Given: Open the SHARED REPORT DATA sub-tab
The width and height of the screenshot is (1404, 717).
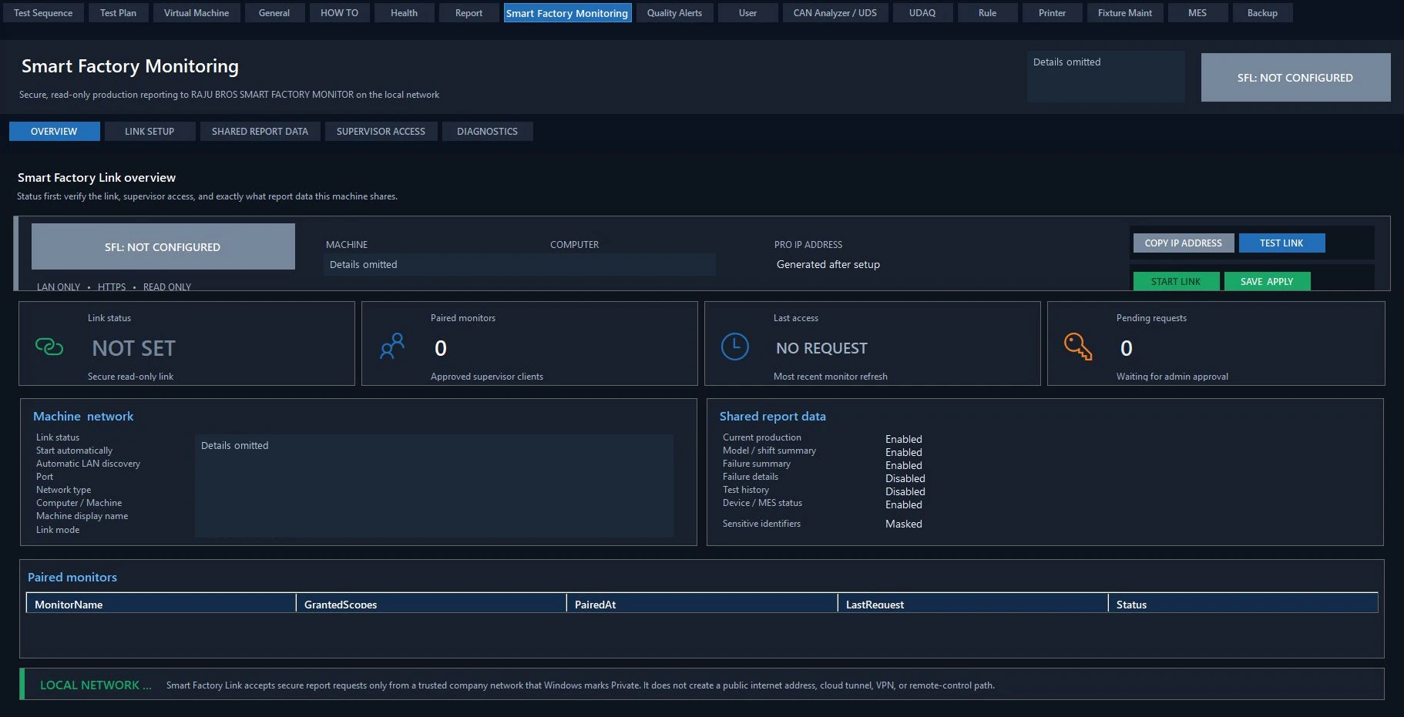Looking at the screenshot, I should 260,132.
